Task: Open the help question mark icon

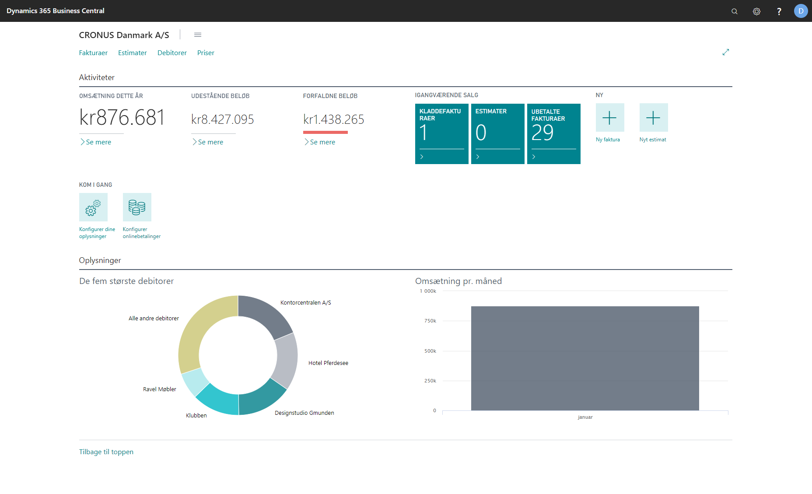Action: click(779, 11)
